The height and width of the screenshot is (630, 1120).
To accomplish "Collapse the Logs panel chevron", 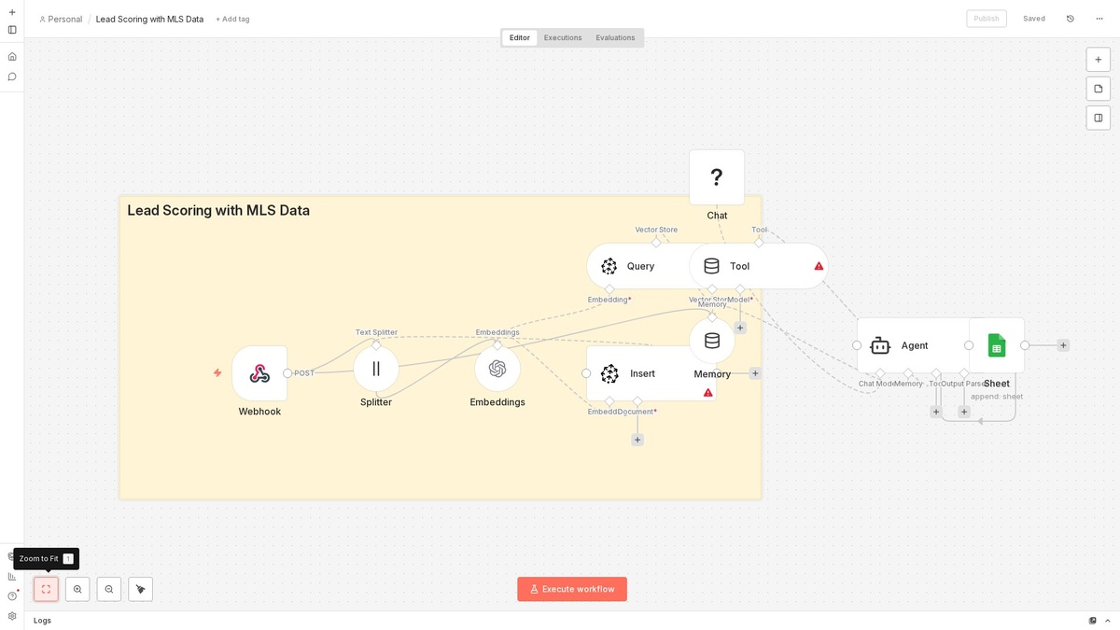I will (1108, 621).
